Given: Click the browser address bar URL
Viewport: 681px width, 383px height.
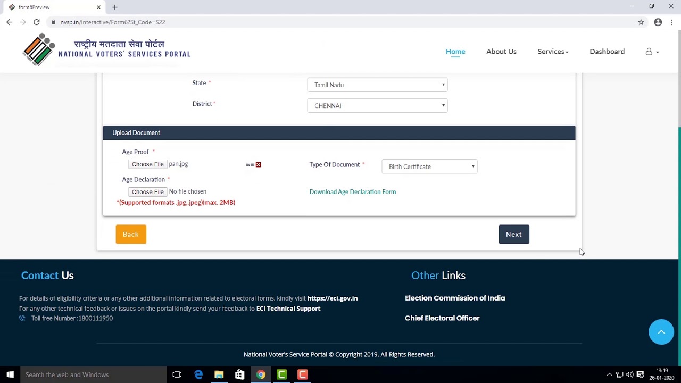Looking at the screenshot, I should 113,22.
